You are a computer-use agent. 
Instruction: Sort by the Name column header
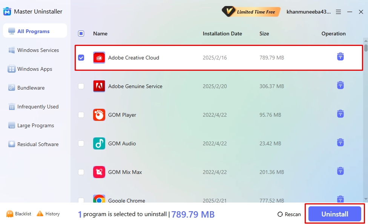(100, 34)
